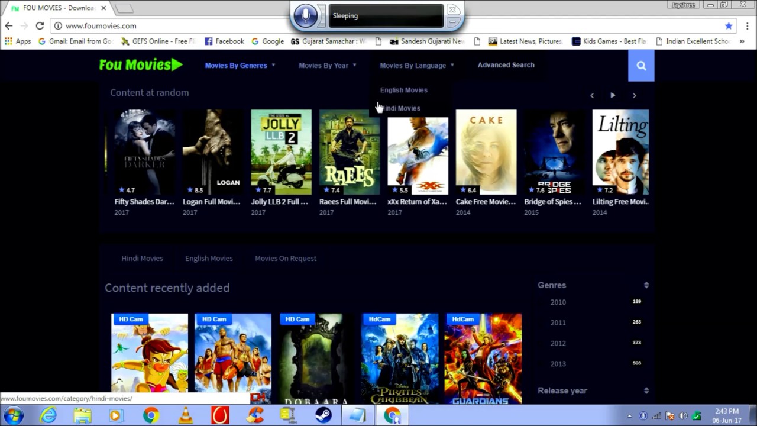Image resolution: width=757 pixels, height=426 pixels.
Task: Go back with browser back arrow
Action: click(8, 26)
